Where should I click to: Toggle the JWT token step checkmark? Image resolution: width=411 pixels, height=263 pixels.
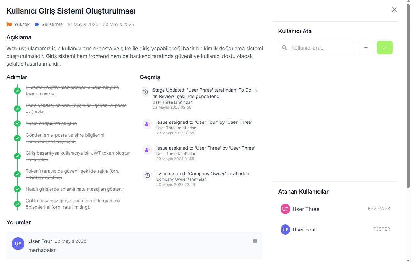[x=17, y=156]
